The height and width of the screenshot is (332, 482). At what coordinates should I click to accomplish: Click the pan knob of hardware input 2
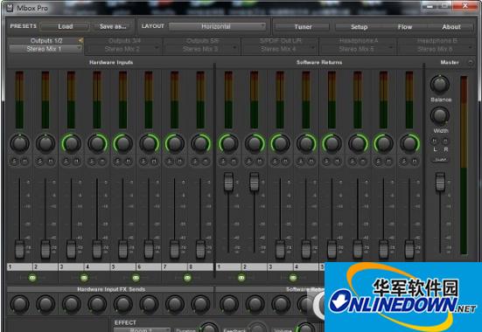point(45,143)
